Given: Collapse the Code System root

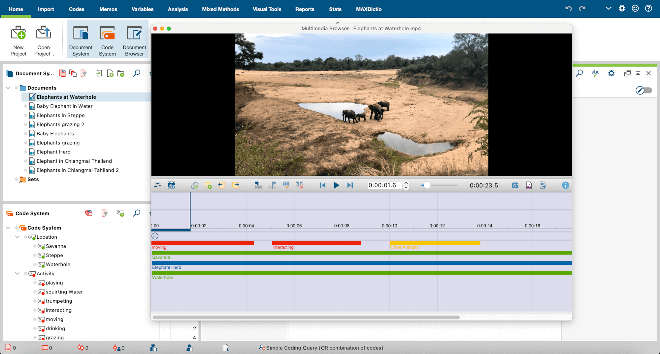Looking at the screenshot, I should (8, 228).
